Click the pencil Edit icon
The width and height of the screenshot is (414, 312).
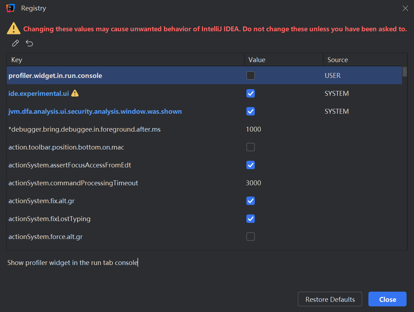click(x=15, y=43)
